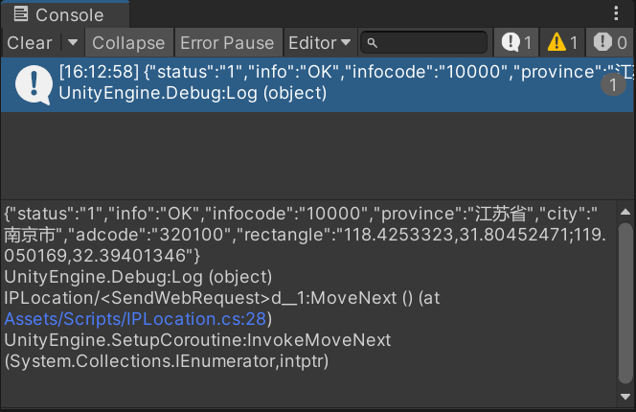Enable Error Pause mode
Viewport: 636px width, 412px height.
click(x=228, y=42)
